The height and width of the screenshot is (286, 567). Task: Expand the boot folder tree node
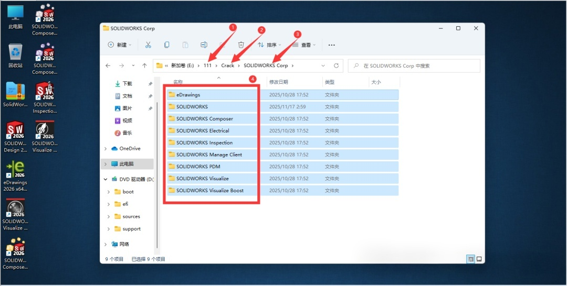click(x=109, y=192)
